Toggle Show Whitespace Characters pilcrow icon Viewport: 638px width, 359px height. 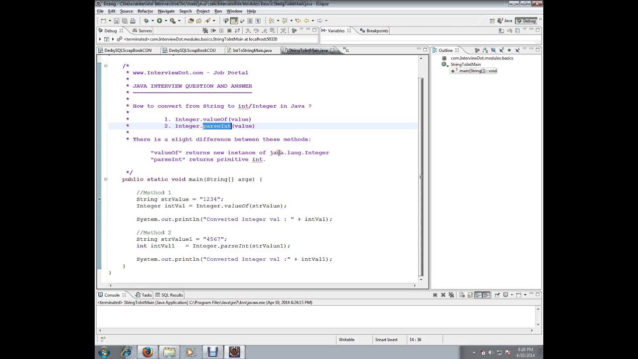(x=258, y=20)
